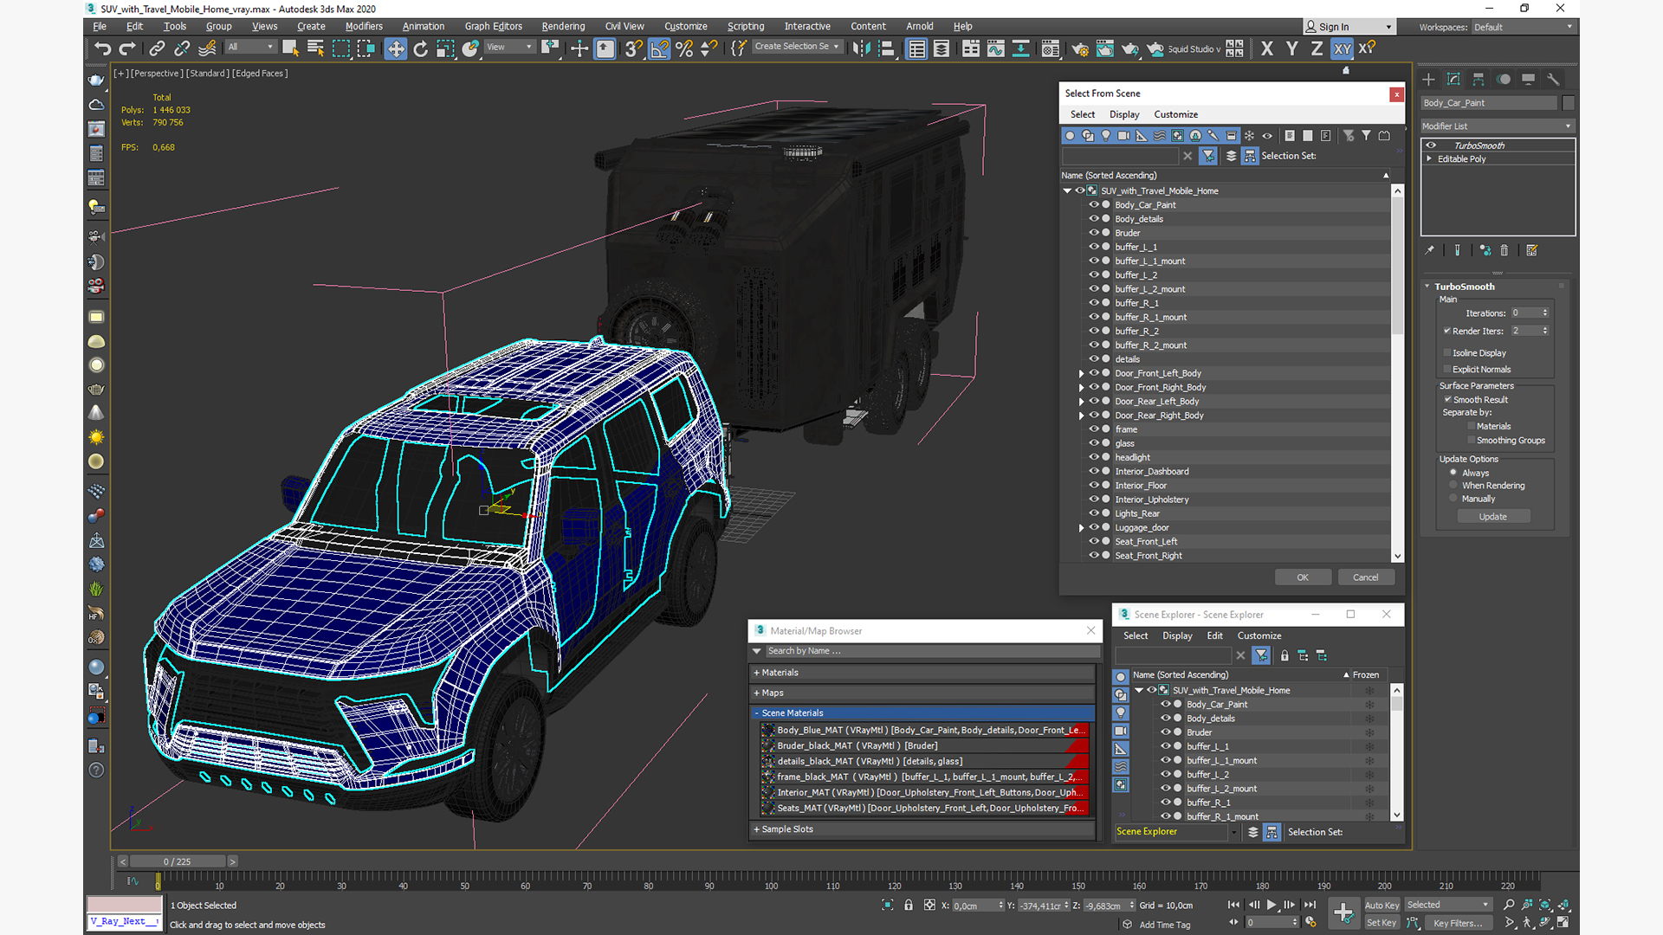Image resolution: width=1663 pixels, height=935 pixels.
Task: Toggle the Percent Snap button
Action: click(x=684, y=48)
